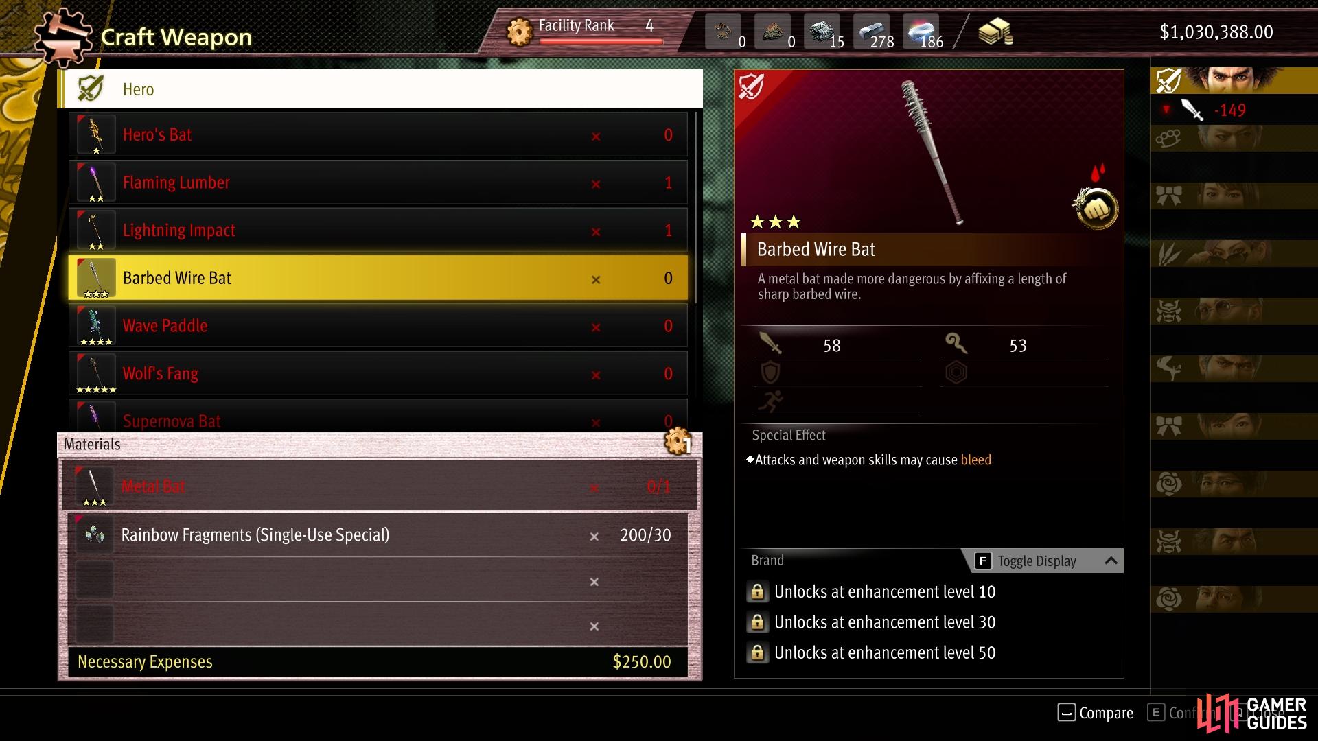Select the highlighted Barbed Wire Bat entry
This screenshot has width=1318, height=741.
pos(378,278)
